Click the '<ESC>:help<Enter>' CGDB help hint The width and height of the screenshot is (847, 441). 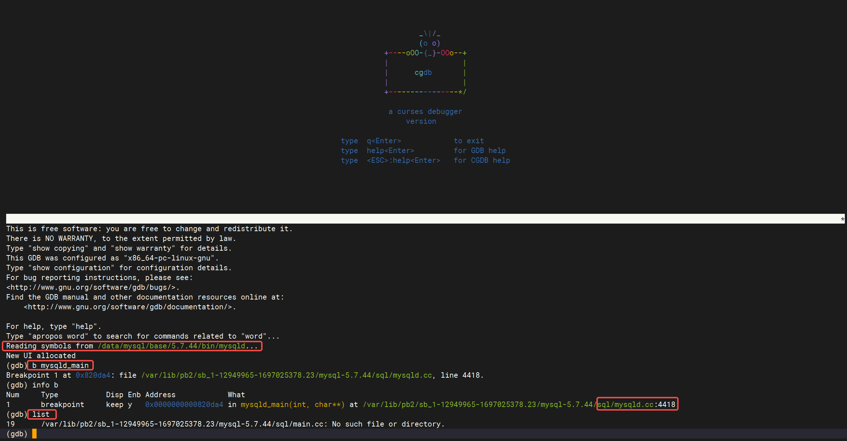tap(403, 160)
